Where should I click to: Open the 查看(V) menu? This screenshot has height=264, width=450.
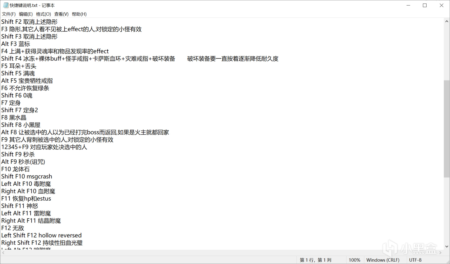tap(61, 14)
